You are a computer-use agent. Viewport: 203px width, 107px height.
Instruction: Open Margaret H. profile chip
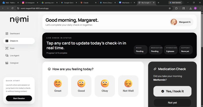[x=181, y=22]
